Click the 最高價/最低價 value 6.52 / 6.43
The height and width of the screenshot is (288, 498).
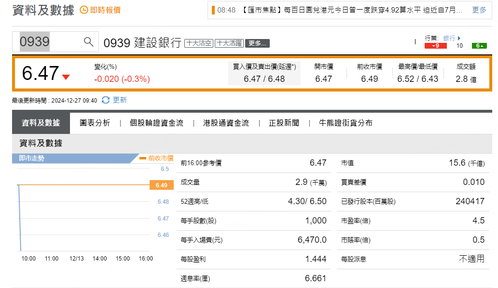point(417,79)
